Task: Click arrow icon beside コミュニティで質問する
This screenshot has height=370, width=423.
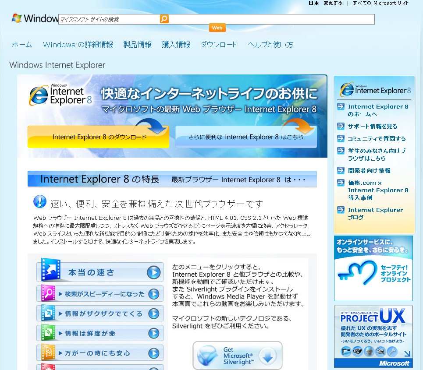Action: pos(341,138)
